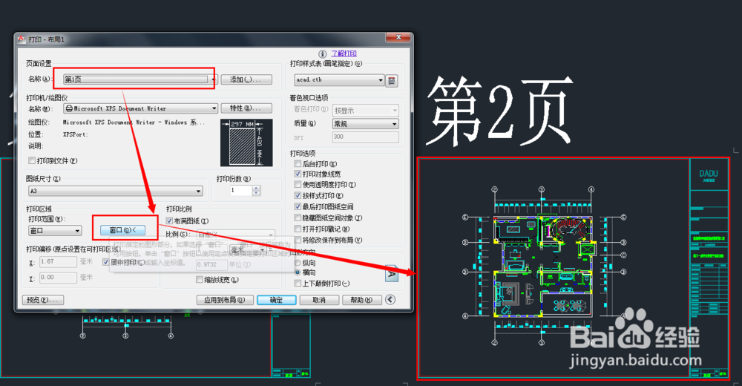
Task: Click the 应用到布局 button
Action: 225,301
